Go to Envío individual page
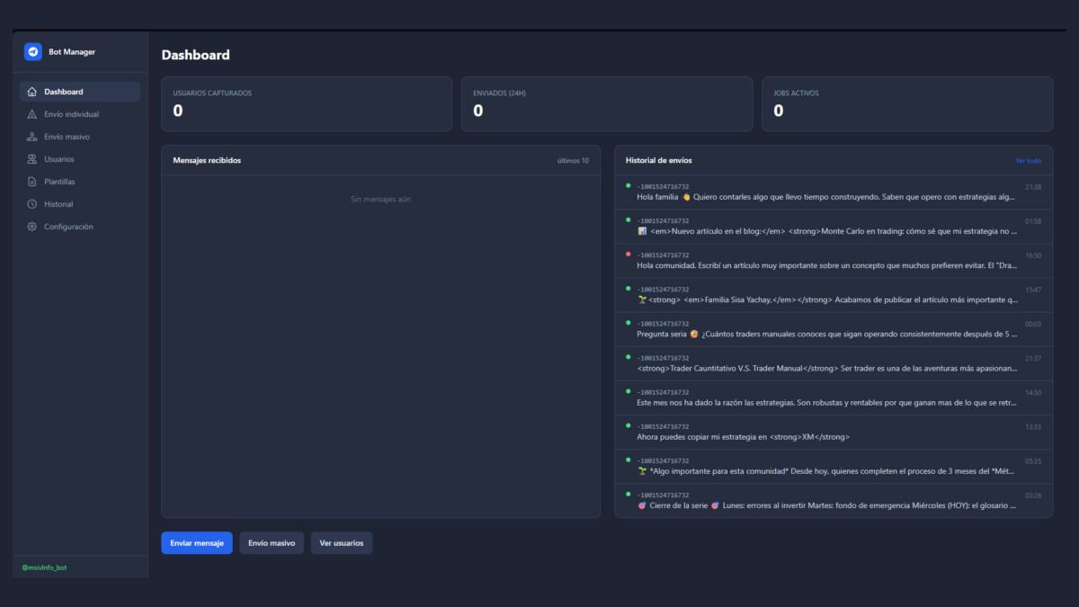 click(x=80, y=114)
